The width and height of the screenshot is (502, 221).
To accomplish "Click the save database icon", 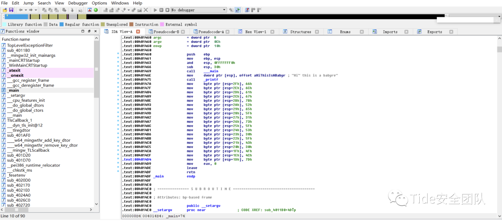I will coord(12,10).
